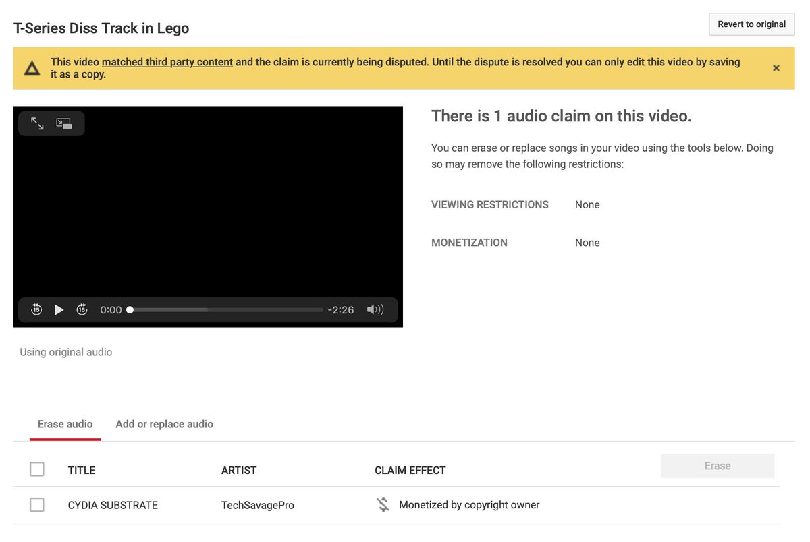Click the CLAIM EFFECT column header
810x542 pixels.
410,471
